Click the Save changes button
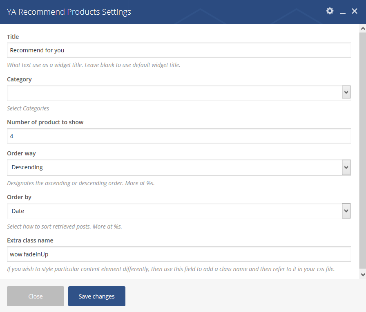 pyautogui.click(x=97, y=296)
